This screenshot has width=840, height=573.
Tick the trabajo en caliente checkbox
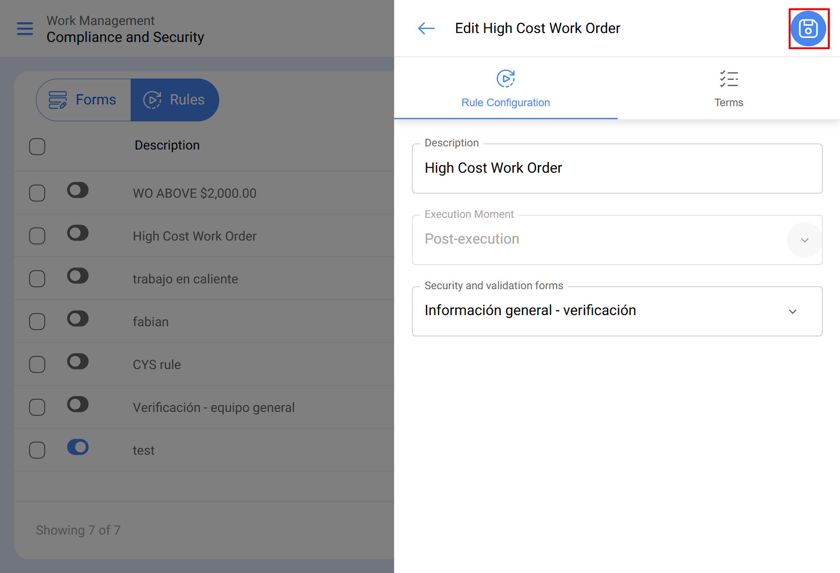(37, 278)
